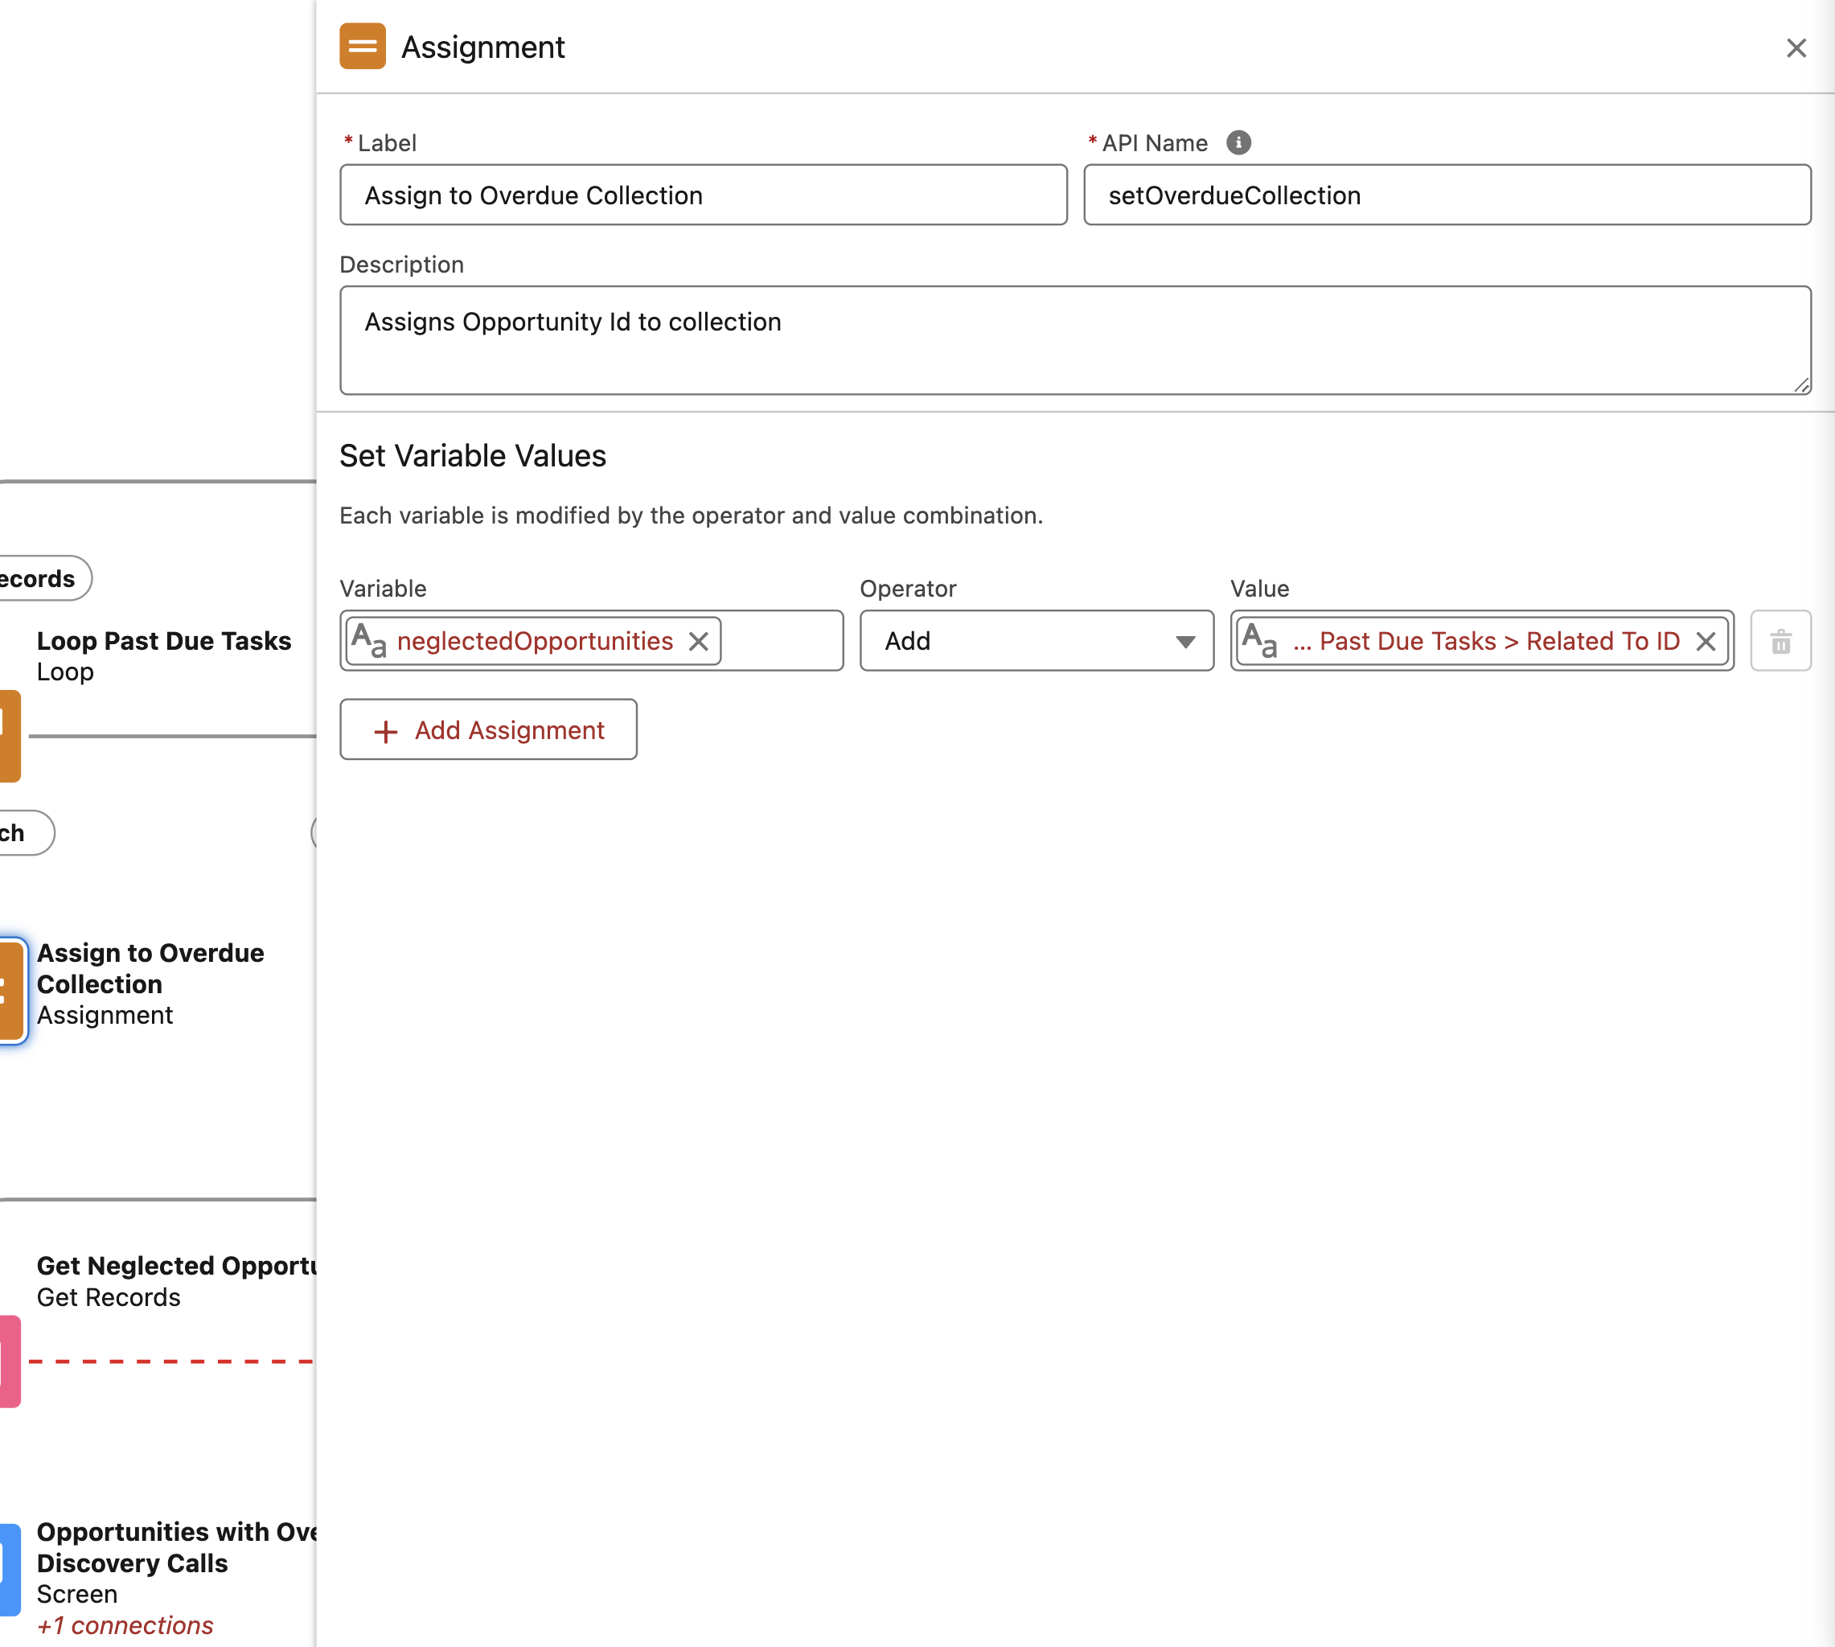Click the orange Loop element icon on canvas
Screen dimensions: 1835x1647
point(9,736)
